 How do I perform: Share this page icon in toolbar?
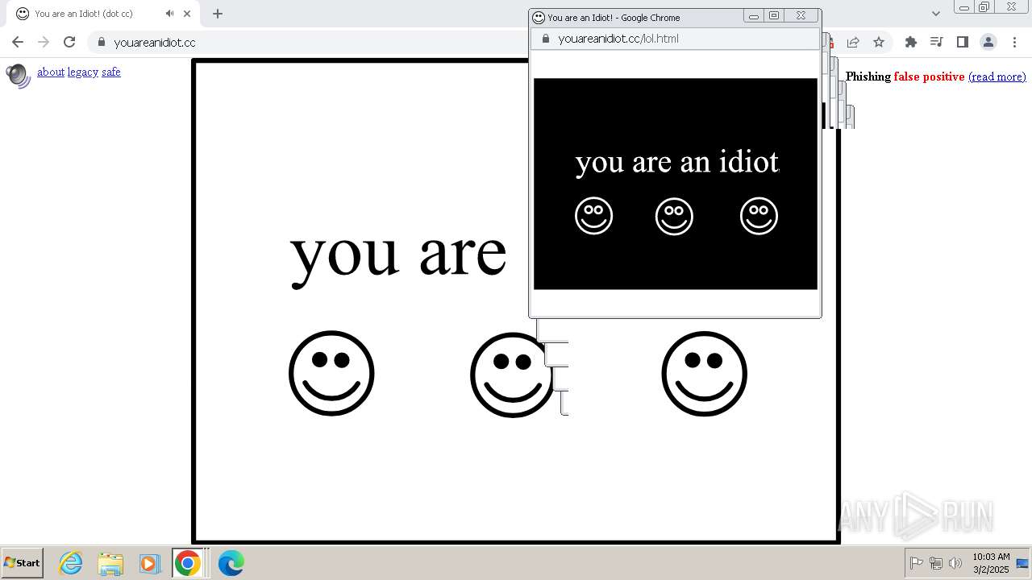pyautogui.click(x=853, y=42)
